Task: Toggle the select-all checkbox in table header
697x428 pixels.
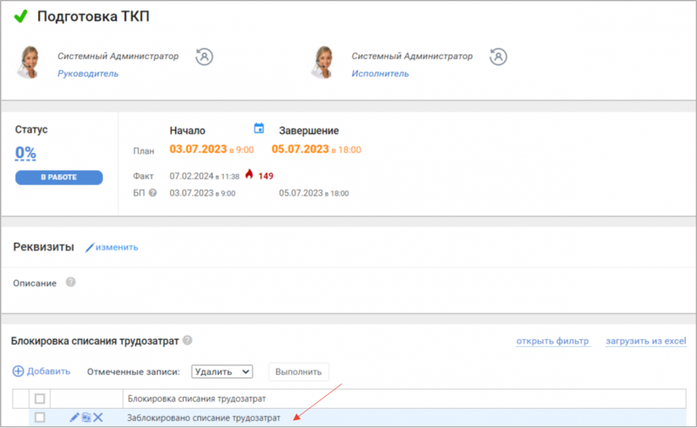Action: tap(38, 399)
